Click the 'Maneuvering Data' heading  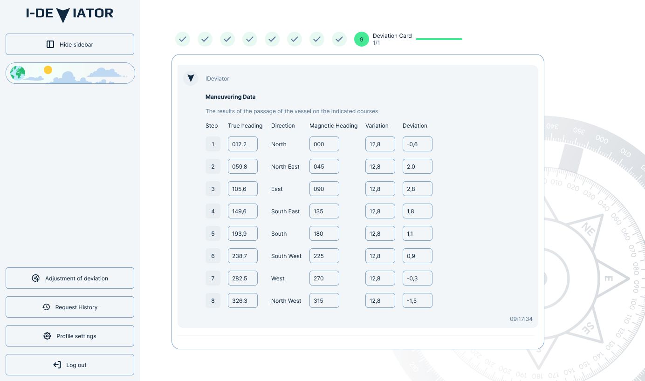pyautogui.click(x=230, y=97)
